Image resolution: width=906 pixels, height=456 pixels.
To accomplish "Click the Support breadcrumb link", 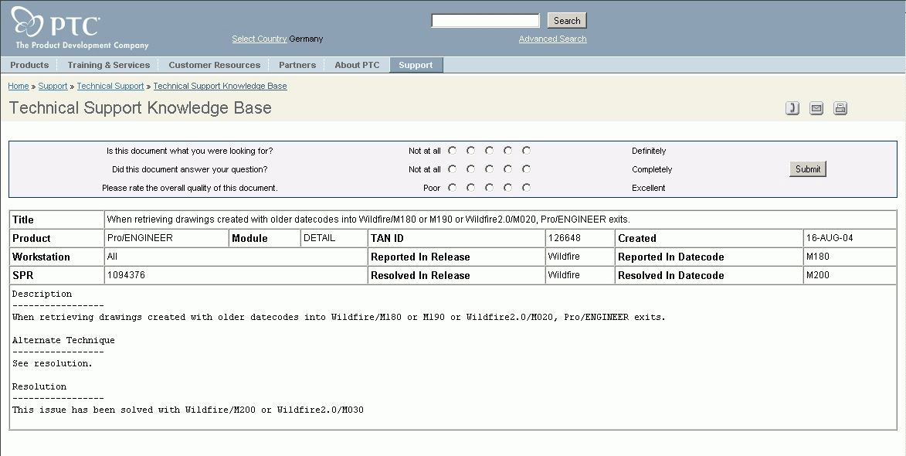I will click(x=53, y=86).
